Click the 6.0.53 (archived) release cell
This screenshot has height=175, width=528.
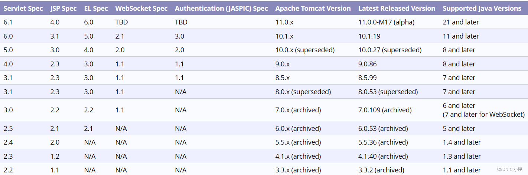383,129
